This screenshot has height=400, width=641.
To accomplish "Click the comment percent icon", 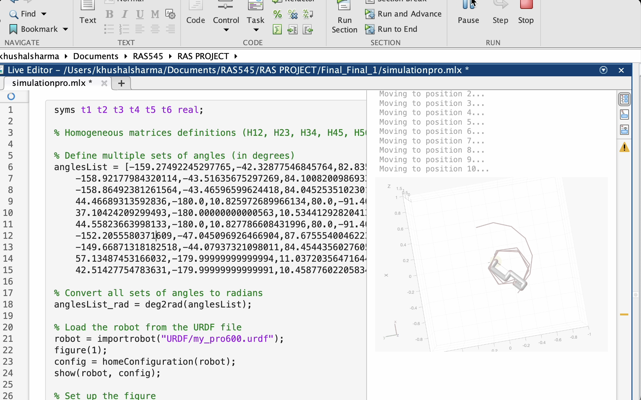I will pyautogui.click(x=277, y=14).
